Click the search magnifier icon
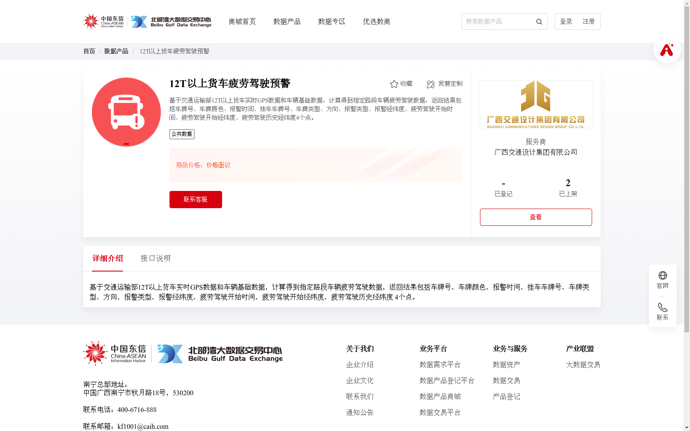 pos(539,22)
